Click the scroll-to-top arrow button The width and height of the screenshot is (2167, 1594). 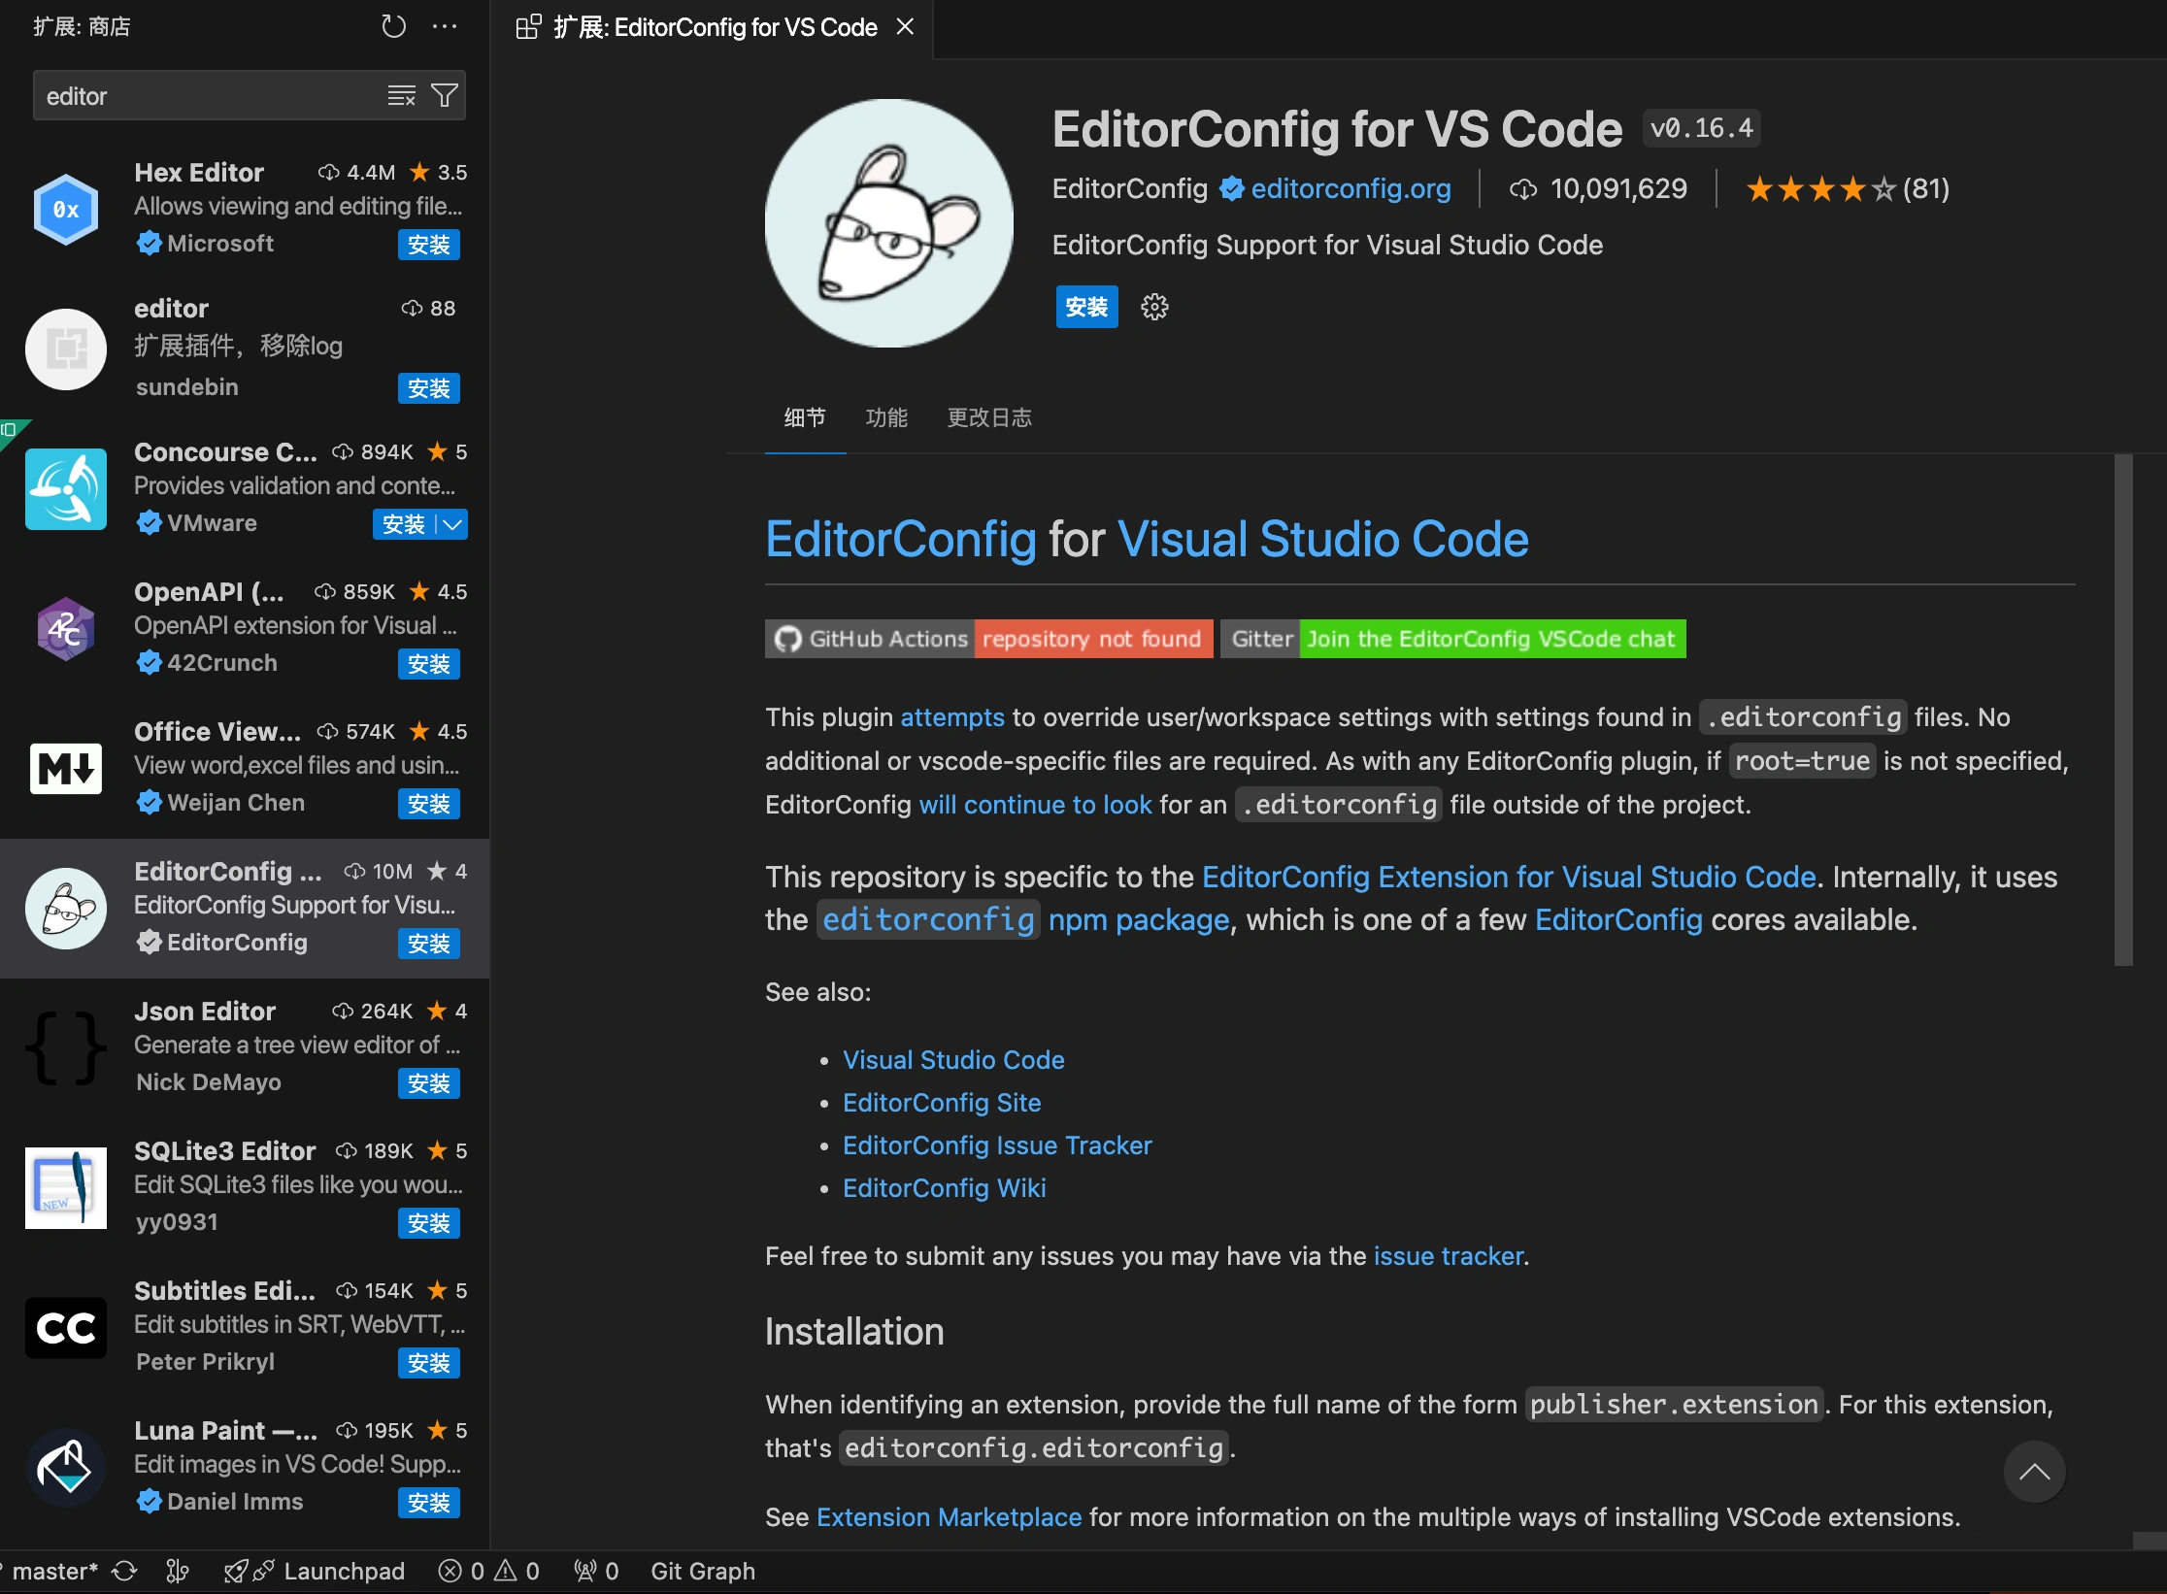click(x=2035, y=1472)
